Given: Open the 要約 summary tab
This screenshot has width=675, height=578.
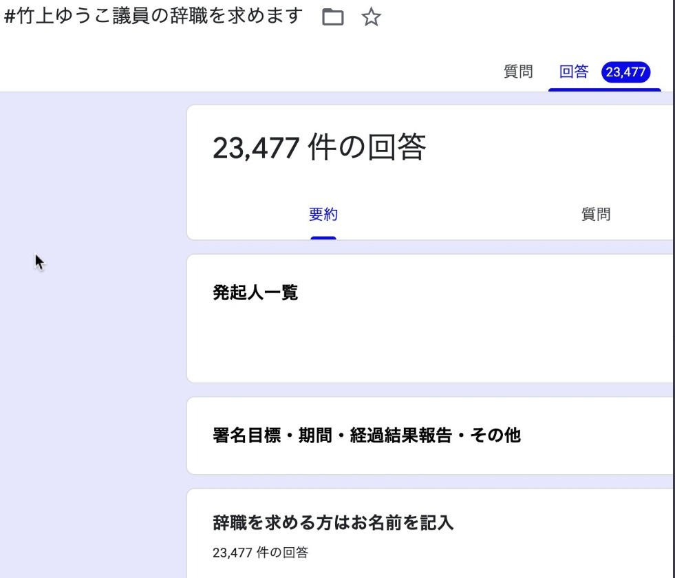Looking at the screenshot, I should (x=323, y=214).
